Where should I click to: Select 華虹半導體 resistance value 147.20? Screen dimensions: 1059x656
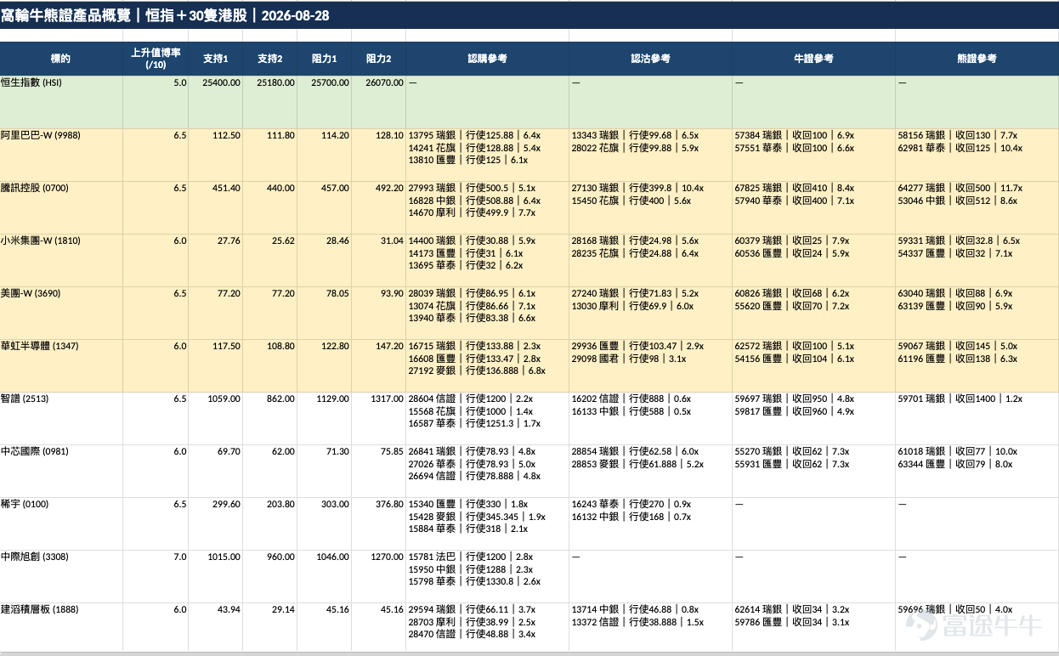(x=389, y=346)
